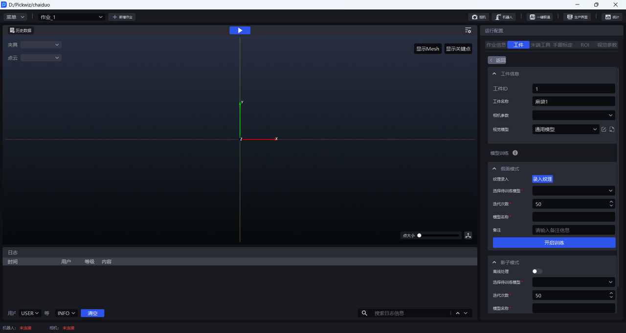
Task: Open the 机器人 robot settings
Action: 503,17
